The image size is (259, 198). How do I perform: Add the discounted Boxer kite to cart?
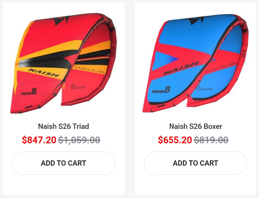click(x=195, y=163)
